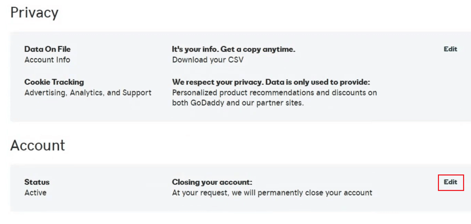This screenshot has height=224, width=471.
Task: Click the account closure description text
Action: tap(272, 193)
